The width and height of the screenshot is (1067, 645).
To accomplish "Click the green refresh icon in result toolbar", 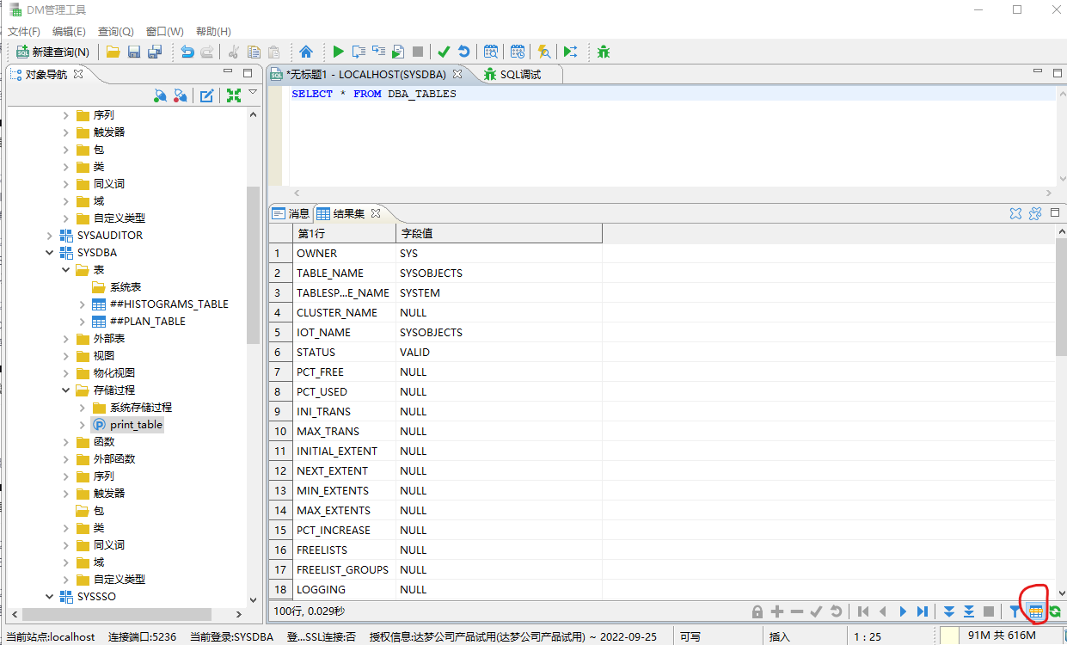I will click(x=1054, y=611).
